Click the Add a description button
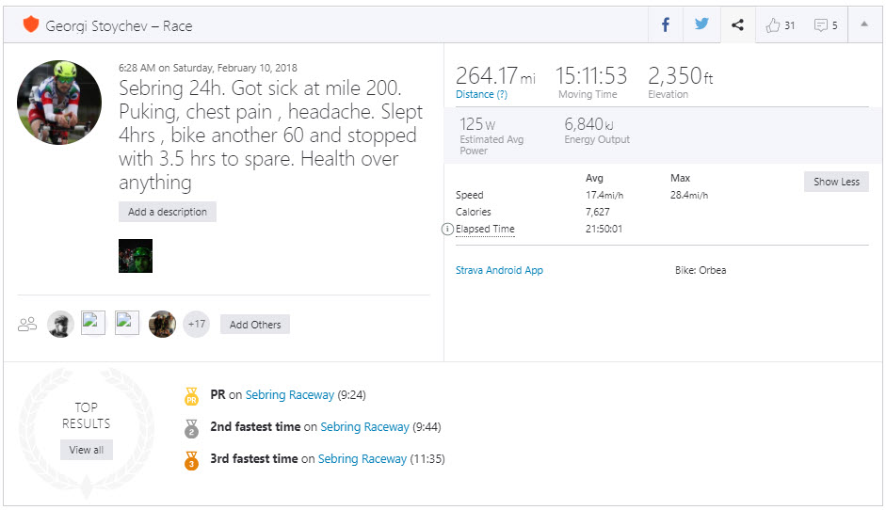The height and width of the screenshot is (510, 886). tap(168, 212)
